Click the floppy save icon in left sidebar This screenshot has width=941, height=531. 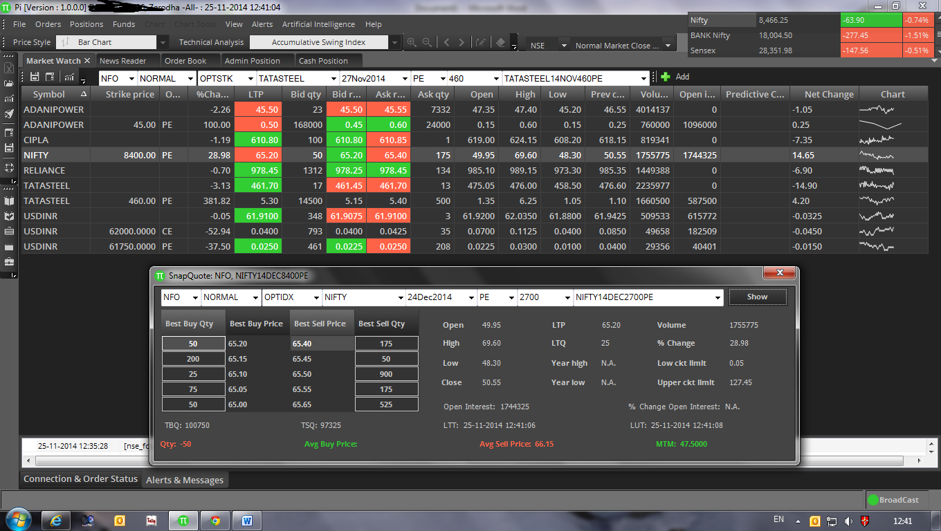(9, 148)
